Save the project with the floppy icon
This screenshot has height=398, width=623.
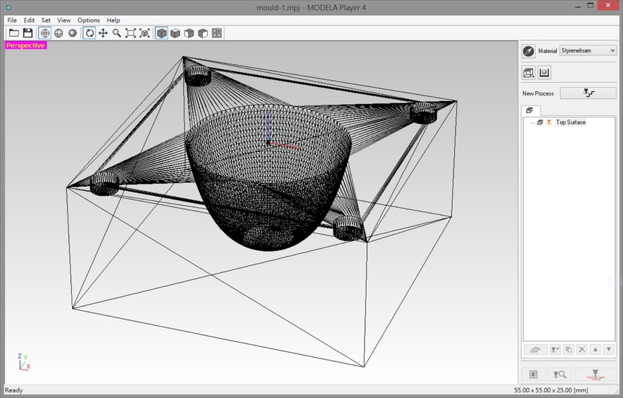(x=28, y=33)
